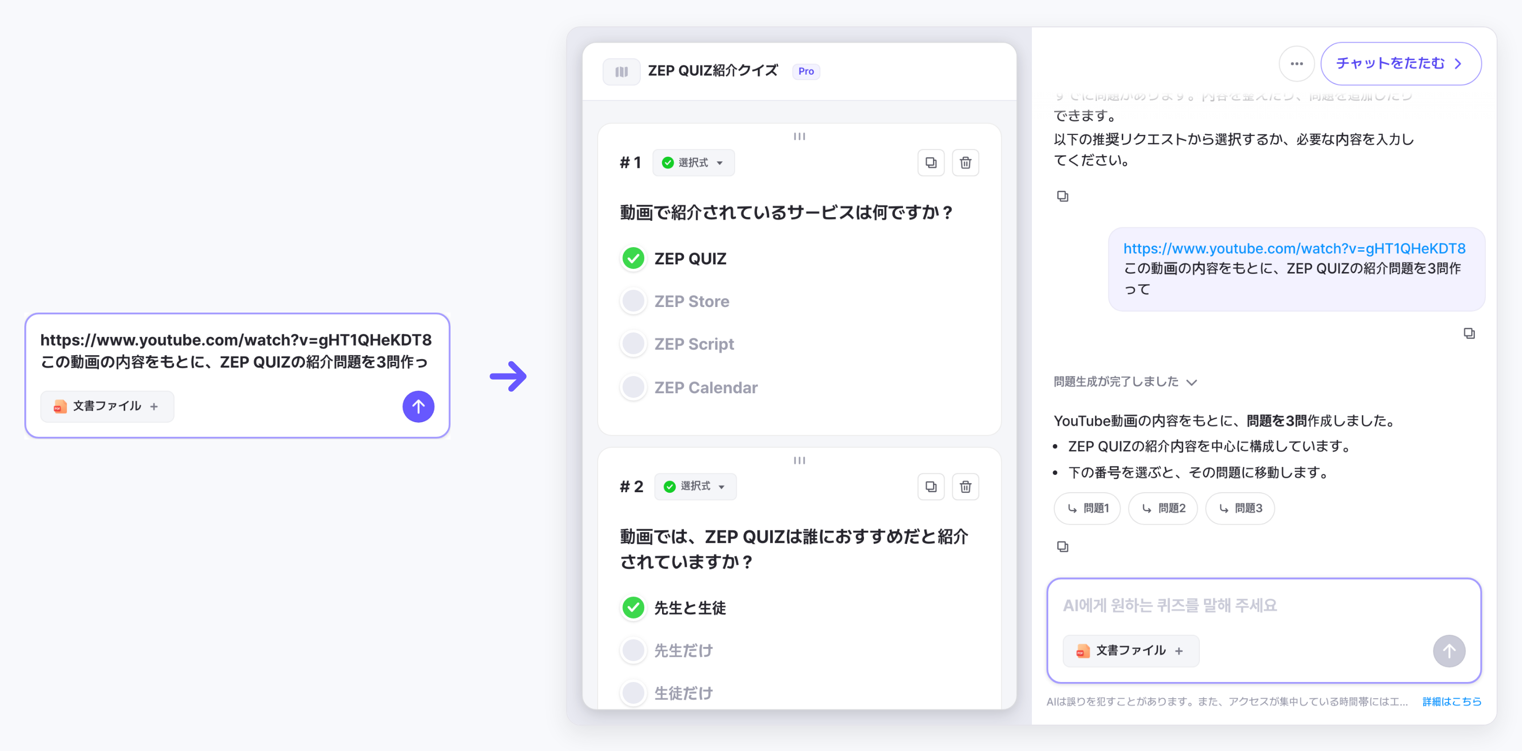Open the 詳細はこちら link

(x=1451, y=701)
